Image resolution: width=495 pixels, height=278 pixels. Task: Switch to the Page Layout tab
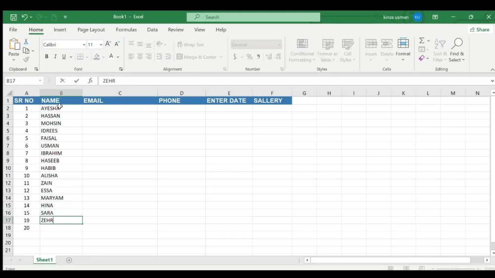(91, 30)
